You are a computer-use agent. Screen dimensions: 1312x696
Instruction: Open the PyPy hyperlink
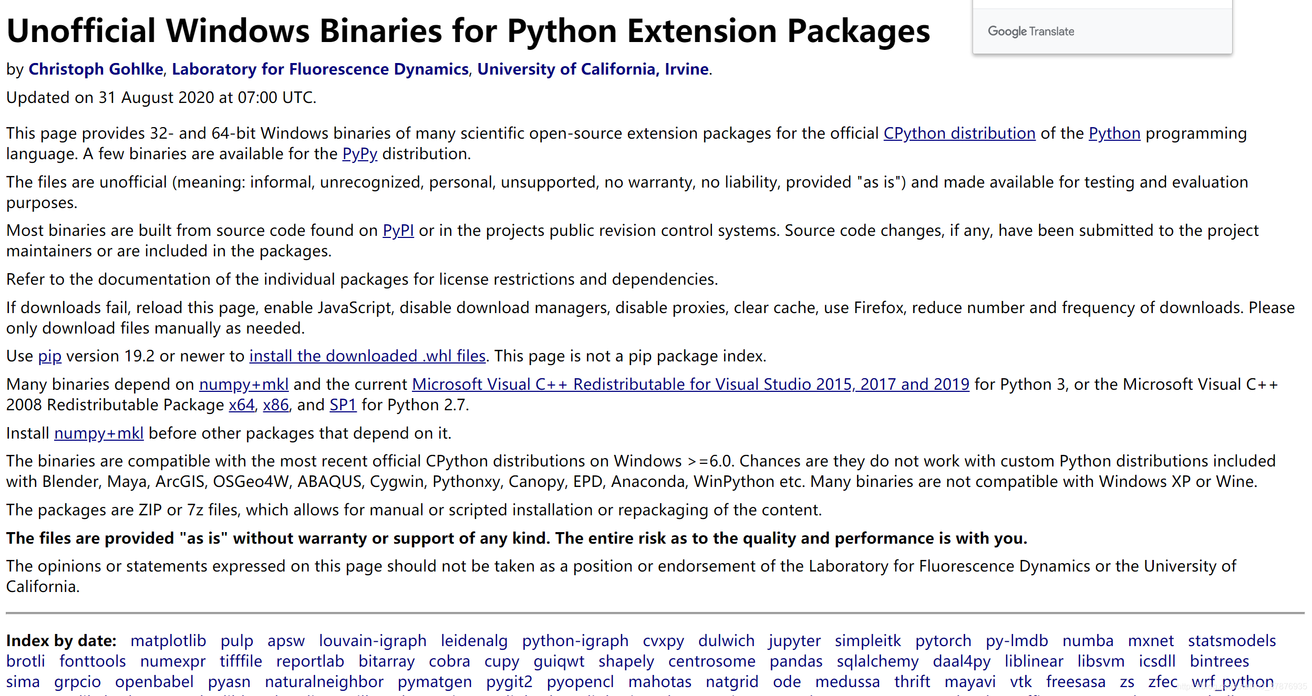coord(359,154)
